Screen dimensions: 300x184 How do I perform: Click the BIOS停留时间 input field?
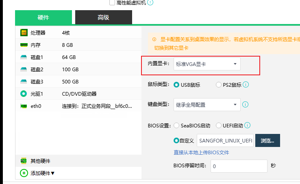coord(239,166)
